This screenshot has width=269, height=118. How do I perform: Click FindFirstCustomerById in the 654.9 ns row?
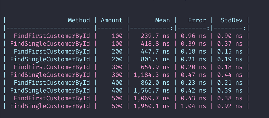click(52, 67)
